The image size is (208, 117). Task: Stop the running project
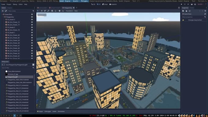click(188, 4)
